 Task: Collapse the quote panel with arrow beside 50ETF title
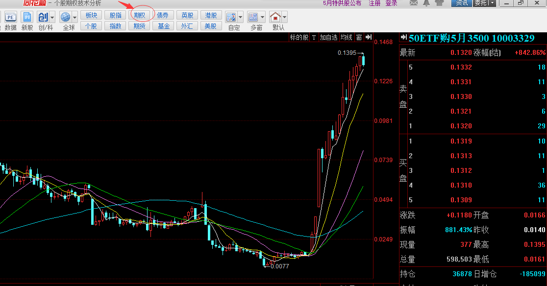(403, 38)
